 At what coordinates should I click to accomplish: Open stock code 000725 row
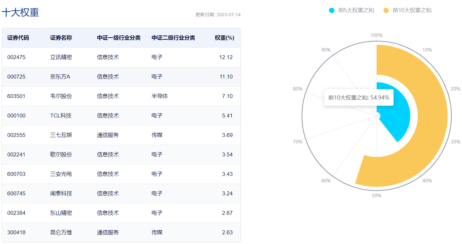tap(16, 77)
